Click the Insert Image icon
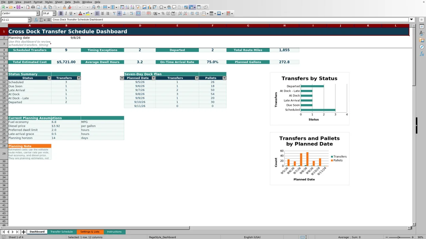The height and width of the screenshot is (239, 426). [144, 7]
